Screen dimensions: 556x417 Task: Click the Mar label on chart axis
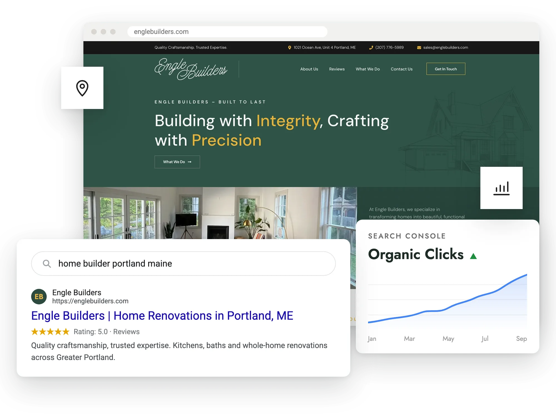pyautogui.click(x=409, y=339)
